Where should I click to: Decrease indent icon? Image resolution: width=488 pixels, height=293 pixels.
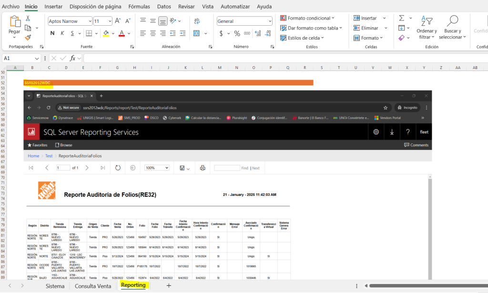[173, 33]
